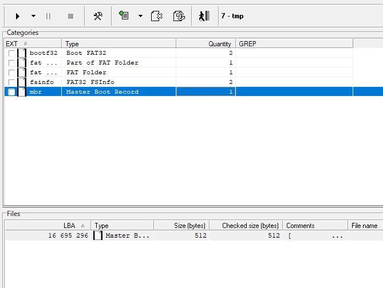This screenshot has width=383, height=288.
Task: Check the bootf32 category checkbox
Action: pyautogui.click(x=11, y=53)
